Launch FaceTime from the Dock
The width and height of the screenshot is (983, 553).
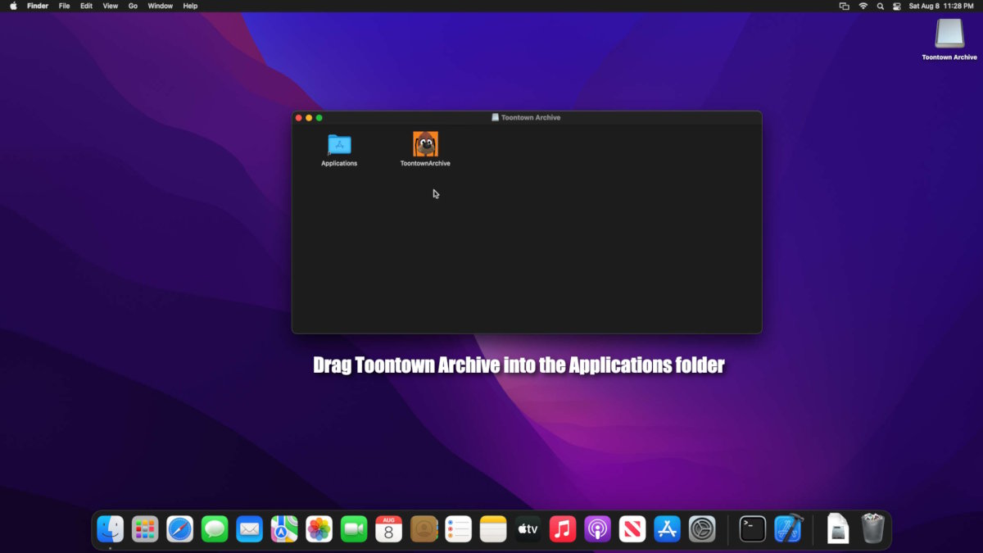point(354,529)
